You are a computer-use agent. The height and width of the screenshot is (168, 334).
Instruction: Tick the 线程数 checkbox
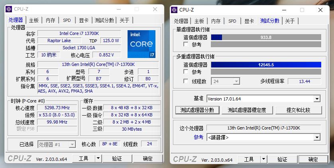[x=186, y=81]
